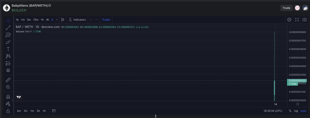The image size is (310, 118).
Task: Select the crosshair cursor tool
Action: (x=8, y=20)
